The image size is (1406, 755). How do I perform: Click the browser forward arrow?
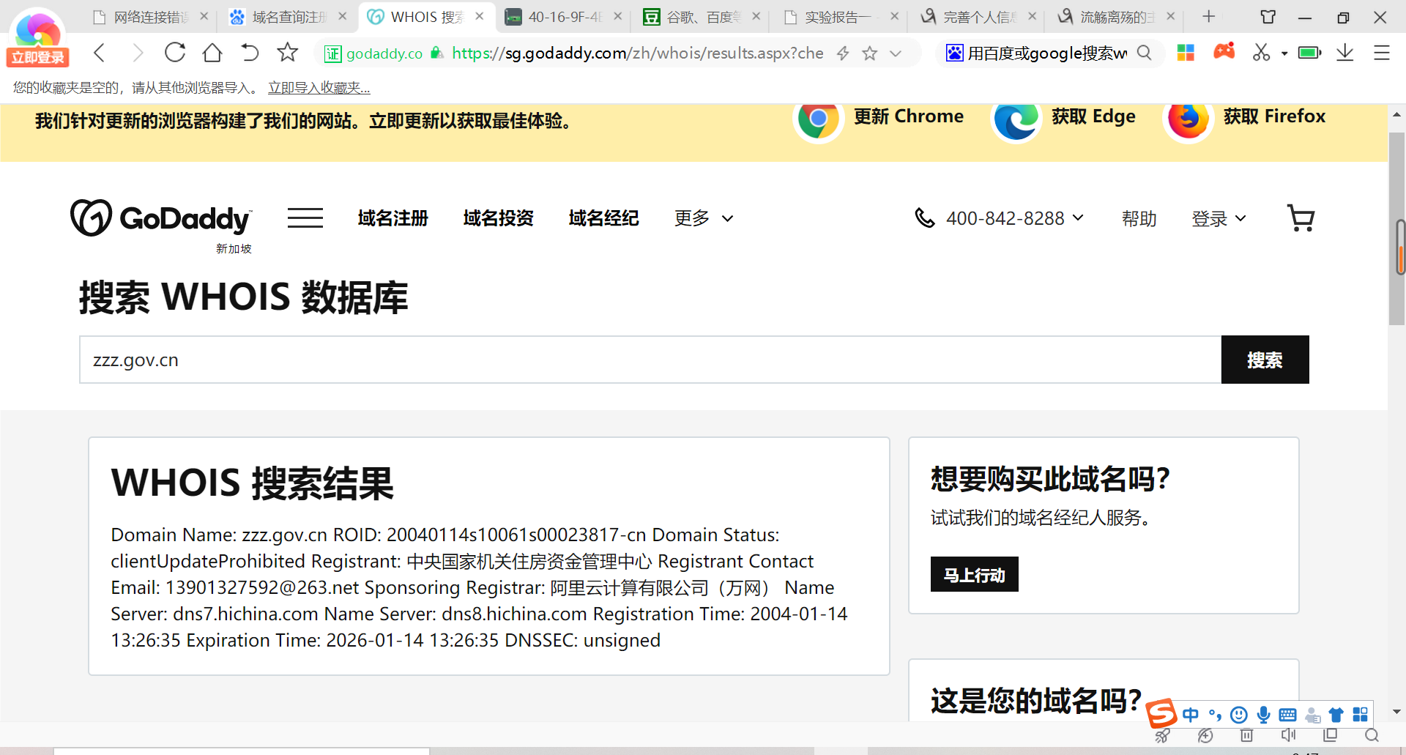pos(138,53)
